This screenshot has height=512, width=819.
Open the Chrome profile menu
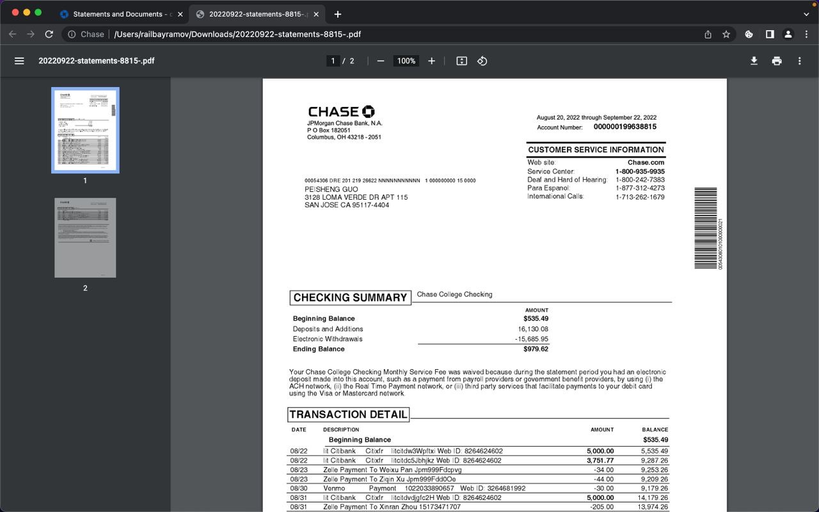tap(788, 35)
